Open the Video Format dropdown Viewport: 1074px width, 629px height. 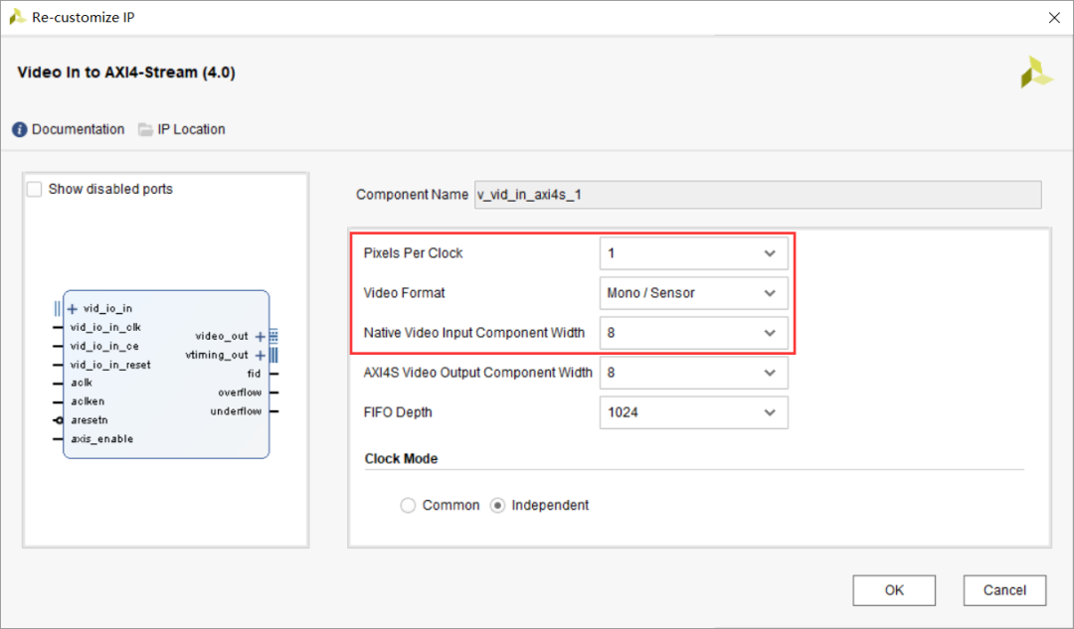pos(693,293)
